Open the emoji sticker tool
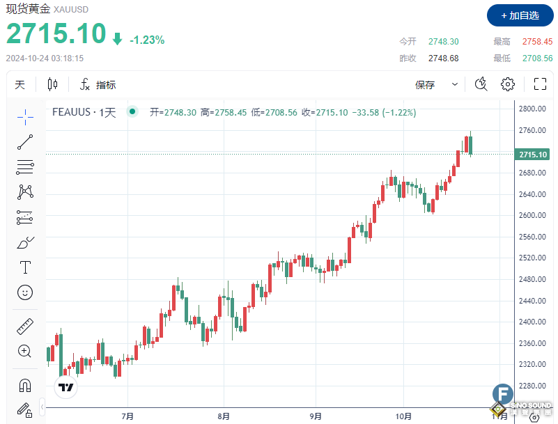Viewport: 558px width, 424px height. pyautogui.click(x=25, y=292)
